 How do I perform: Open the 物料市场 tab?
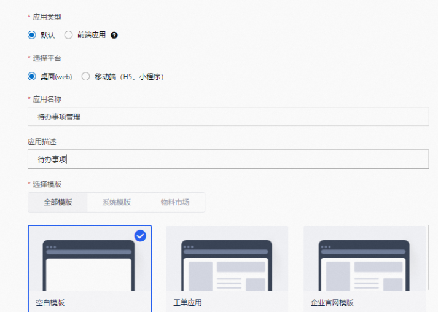pyautogui.click(x=175, y=202)
